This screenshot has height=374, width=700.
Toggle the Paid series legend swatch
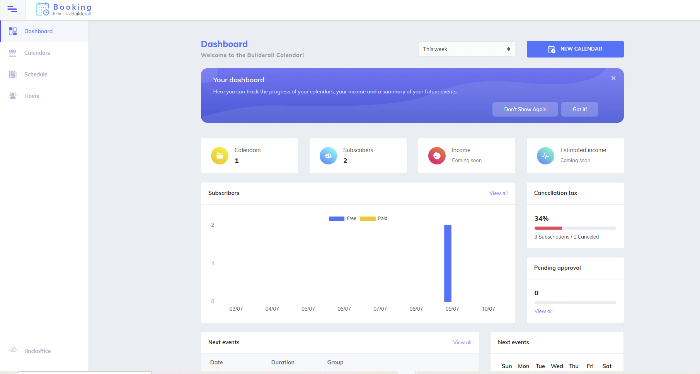click(x=368, y=219)
